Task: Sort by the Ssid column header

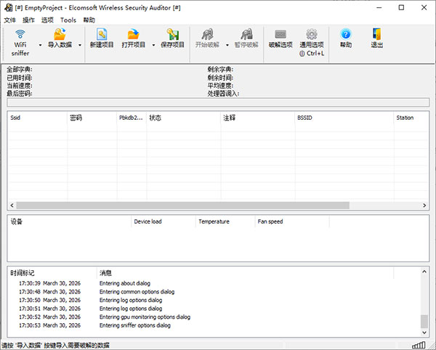Action: pyautogui.click(x=36, y=117)
